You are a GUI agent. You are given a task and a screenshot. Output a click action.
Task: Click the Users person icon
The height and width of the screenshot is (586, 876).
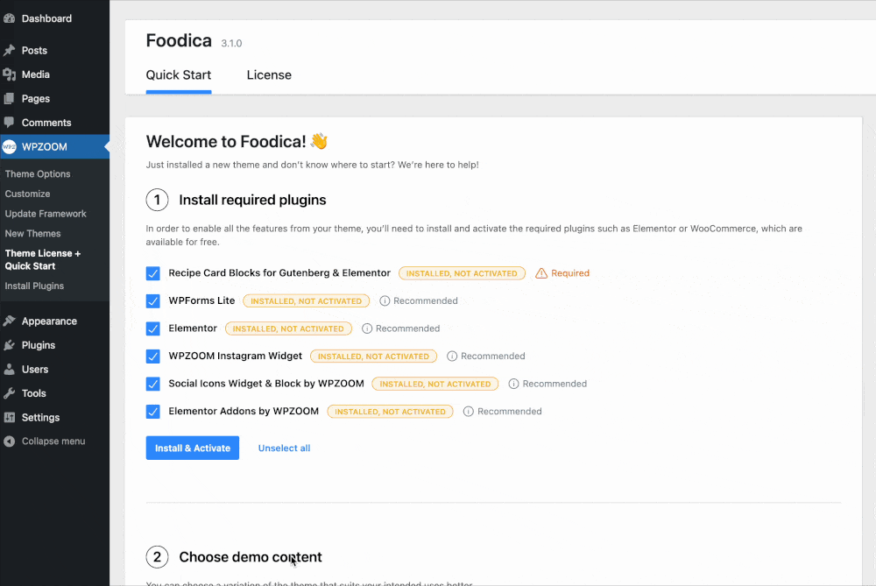click(9, 370)
